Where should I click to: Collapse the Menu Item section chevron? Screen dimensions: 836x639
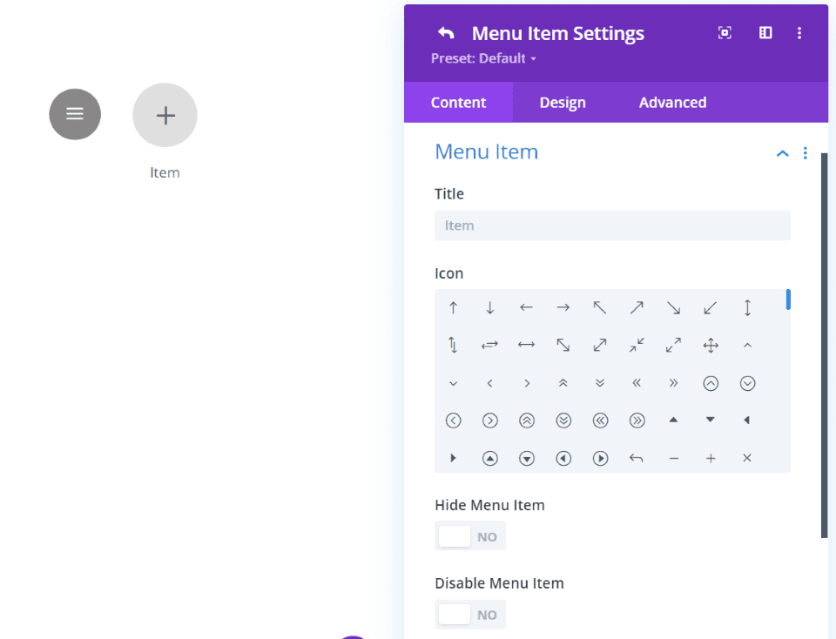tap(782, 153)
